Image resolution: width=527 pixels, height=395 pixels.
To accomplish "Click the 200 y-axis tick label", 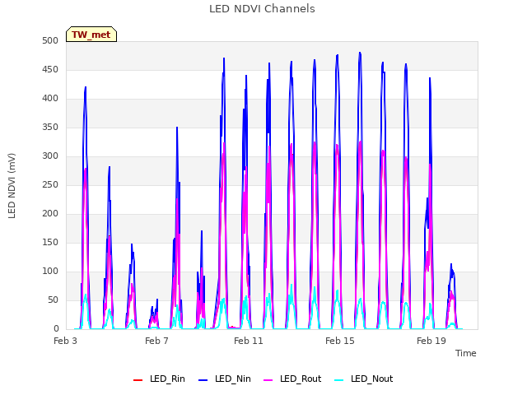I will (50, 214).
